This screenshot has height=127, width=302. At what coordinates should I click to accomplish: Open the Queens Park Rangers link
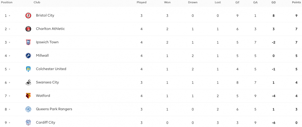click(x=54, y=109)
